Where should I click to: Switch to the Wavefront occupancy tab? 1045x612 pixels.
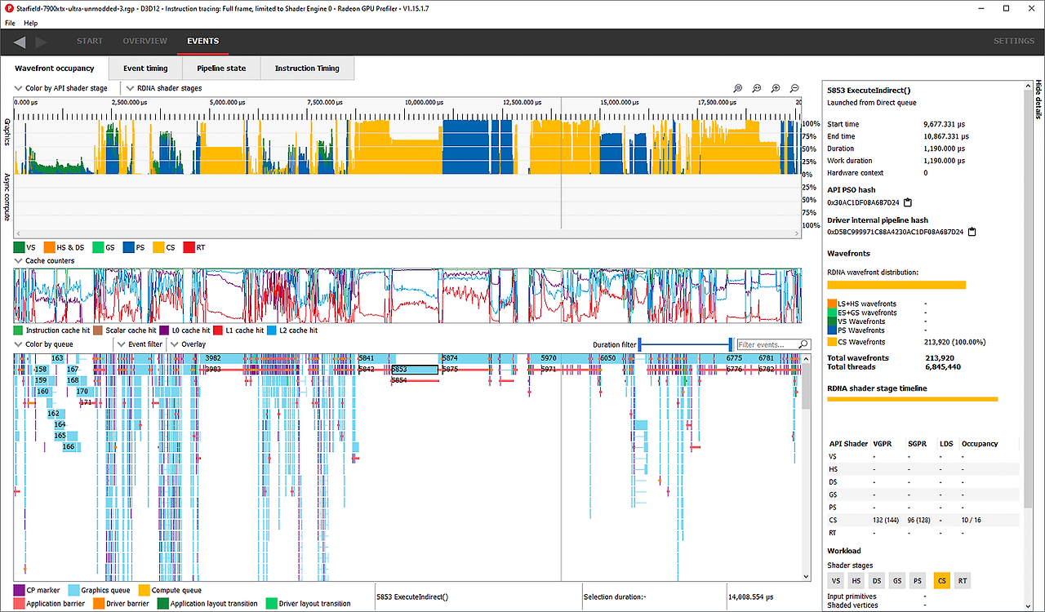point(55,69)
